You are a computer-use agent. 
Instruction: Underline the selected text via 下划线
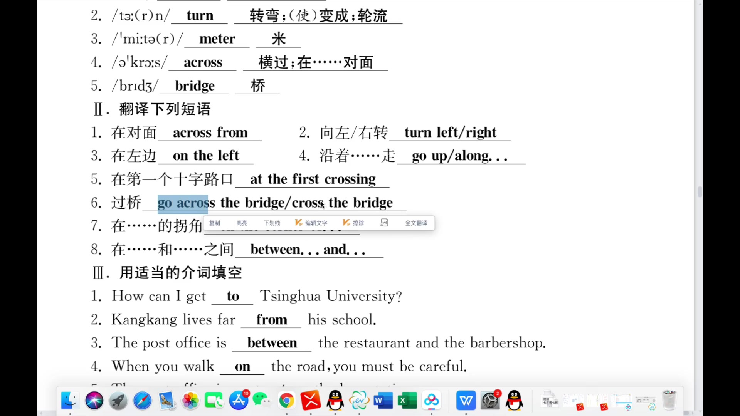coord(272,223)
